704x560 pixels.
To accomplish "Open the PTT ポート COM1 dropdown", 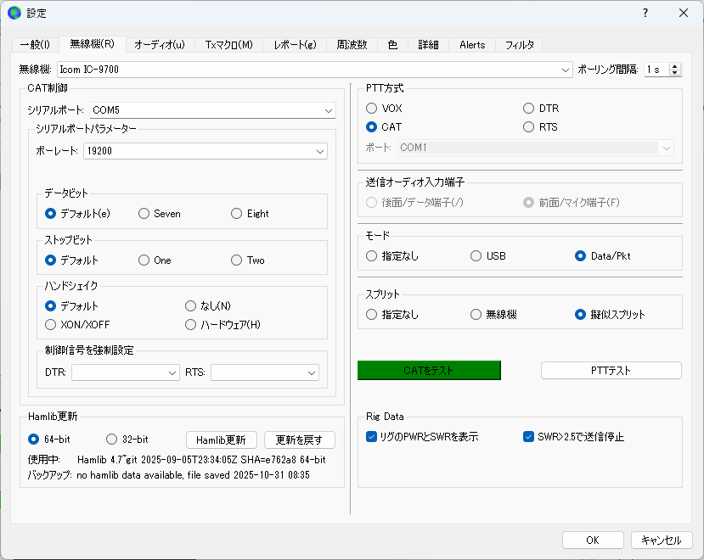I will [535, 148].
